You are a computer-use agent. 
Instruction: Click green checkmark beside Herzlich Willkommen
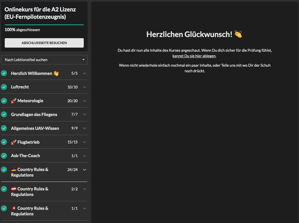[4, 73]
